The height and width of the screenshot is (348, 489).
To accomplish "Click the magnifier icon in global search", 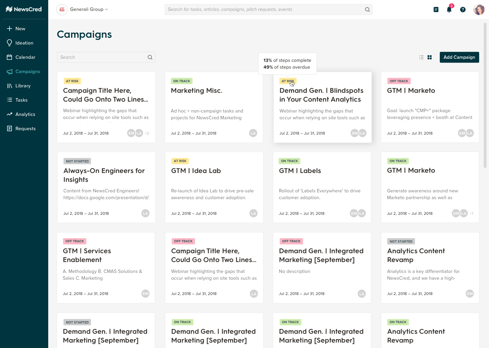I will [367, 10].
